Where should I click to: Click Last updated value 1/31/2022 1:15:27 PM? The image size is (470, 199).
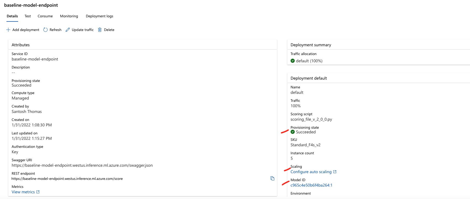pyautogui.click(x=32, y=138)
